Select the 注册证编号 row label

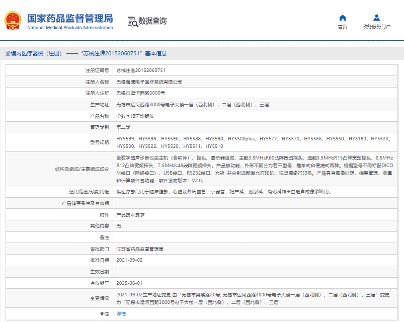(97, 70)
